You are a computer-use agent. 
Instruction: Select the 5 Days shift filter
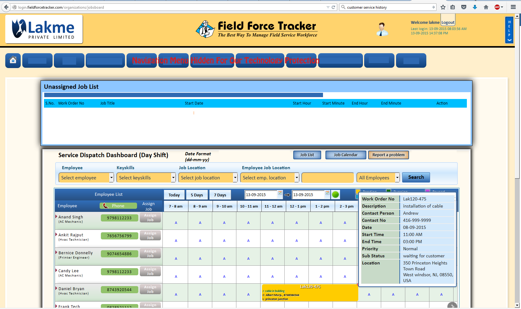pos(197,195)
